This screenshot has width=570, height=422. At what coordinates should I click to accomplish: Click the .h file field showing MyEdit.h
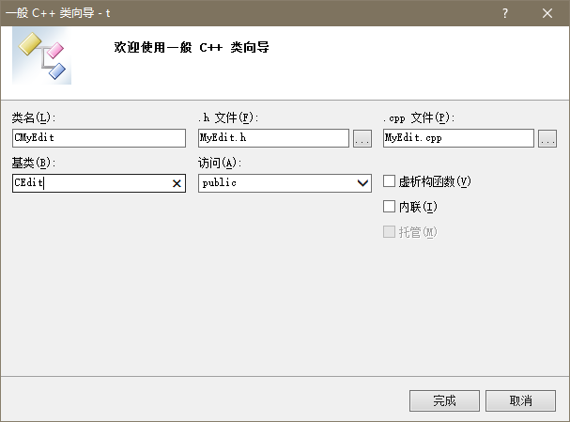(x=273, y=138)
